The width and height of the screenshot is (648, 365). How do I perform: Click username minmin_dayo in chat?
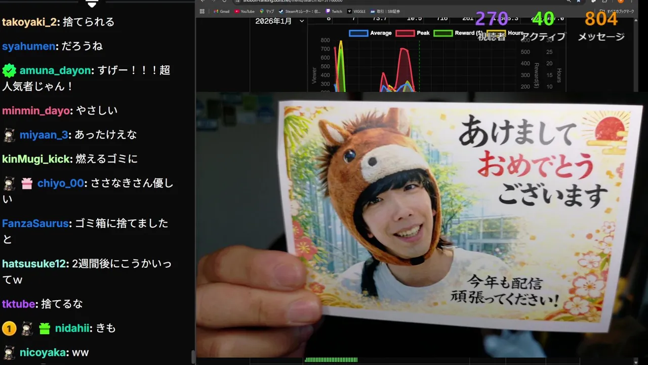pyautogui.click(x=36, y=111)
